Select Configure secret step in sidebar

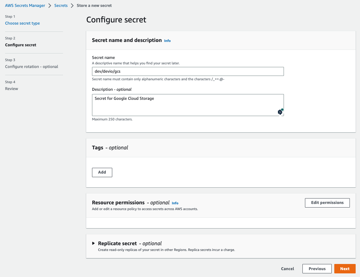(21, 45)
